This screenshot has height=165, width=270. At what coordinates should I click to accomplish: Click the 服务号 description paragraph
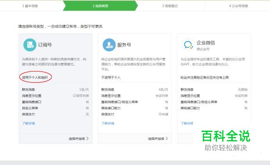[133, 64]
